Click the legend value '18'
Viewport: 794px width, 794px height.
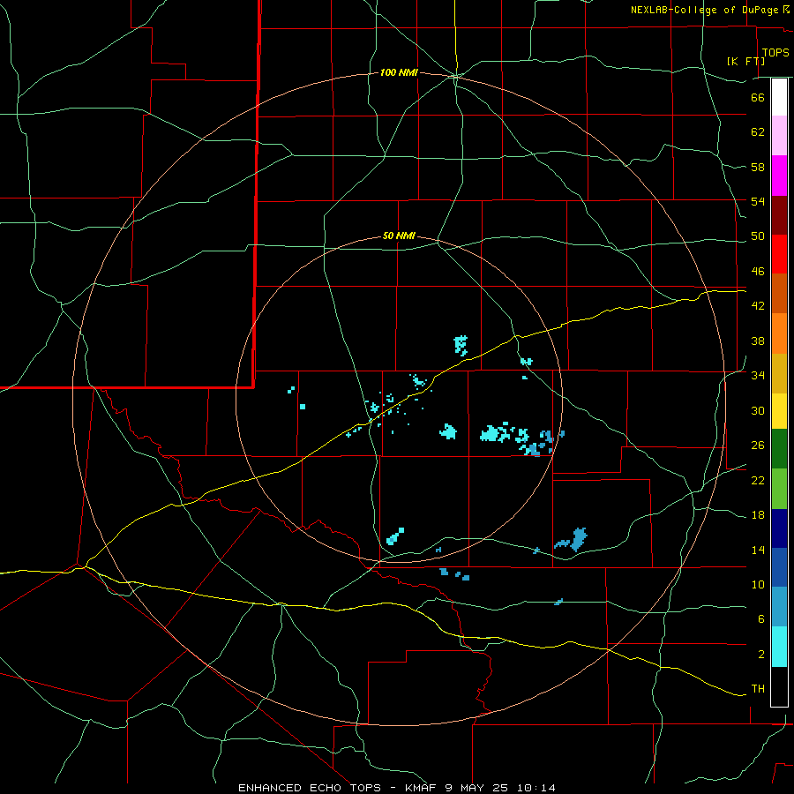pyautogui.click(x=758, y=515)
